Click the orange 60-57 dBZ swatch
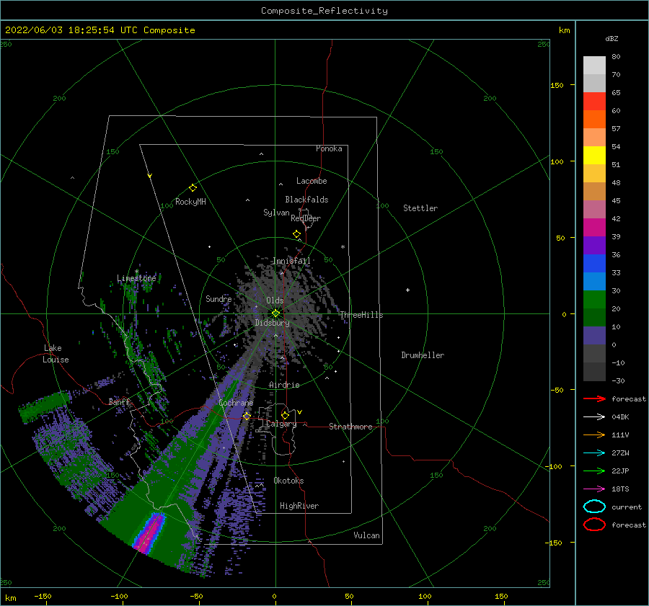 click(x=594, y=120)
